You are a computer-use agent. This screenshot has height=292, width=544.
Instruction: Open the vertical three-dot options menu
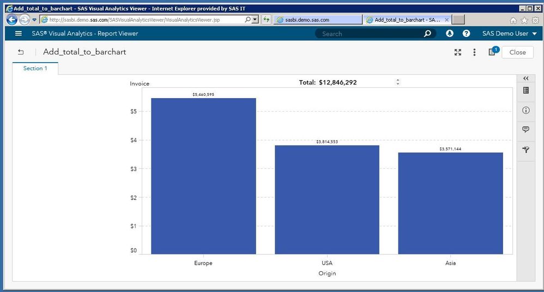474,52
